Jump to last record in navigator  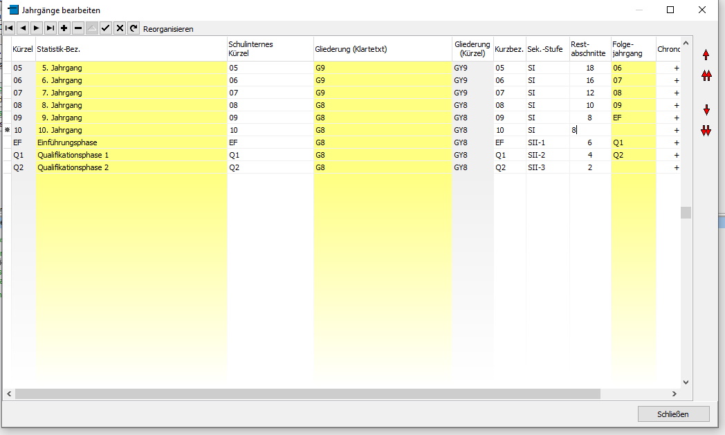pyautogui.click(x=51, y=28)
